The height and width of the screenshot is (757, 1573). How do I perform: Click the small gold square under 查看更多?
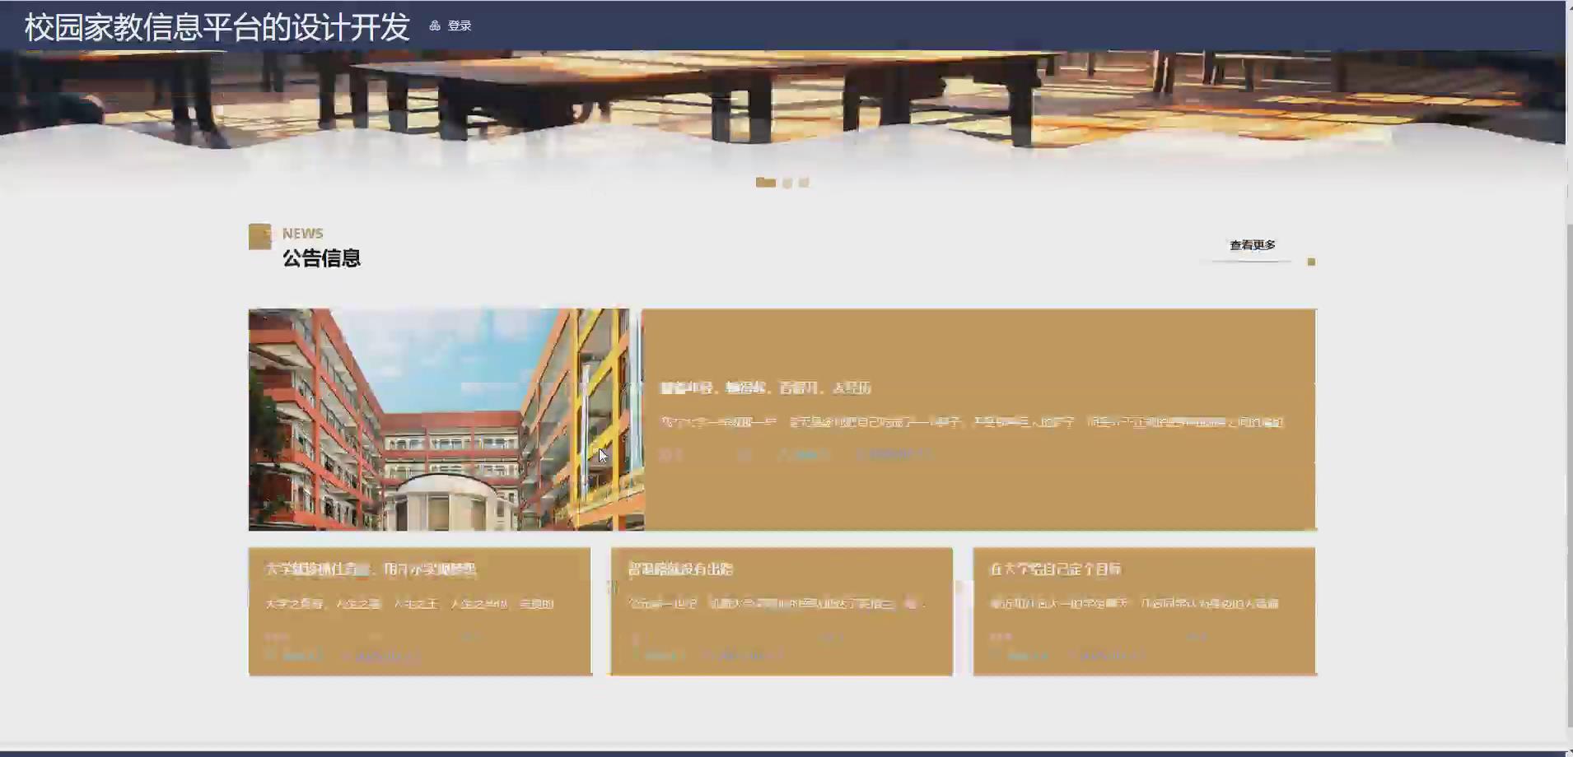[x=1312, y=262]
